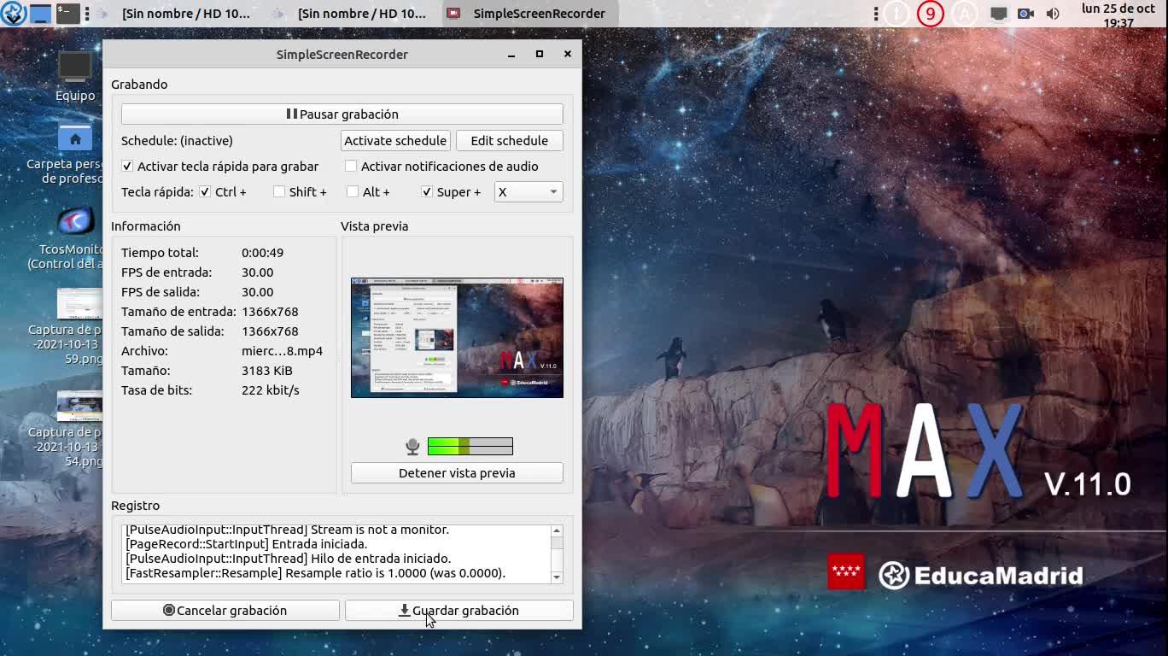
Task: Cancel the recording with Cancelar grabación
Action: coord(225,611)
